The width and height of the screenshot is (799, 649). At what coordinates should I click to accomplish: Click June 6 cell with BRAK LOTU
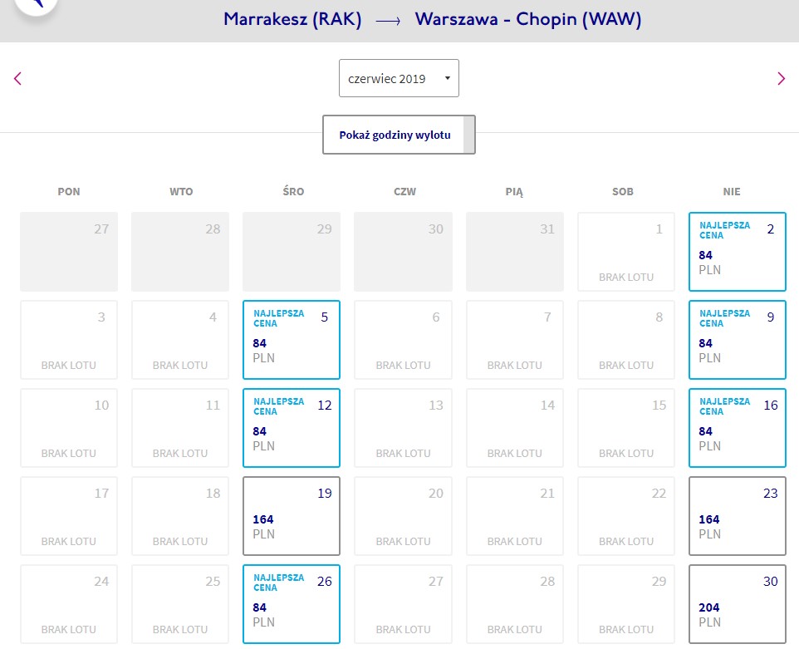pos(403,340)
